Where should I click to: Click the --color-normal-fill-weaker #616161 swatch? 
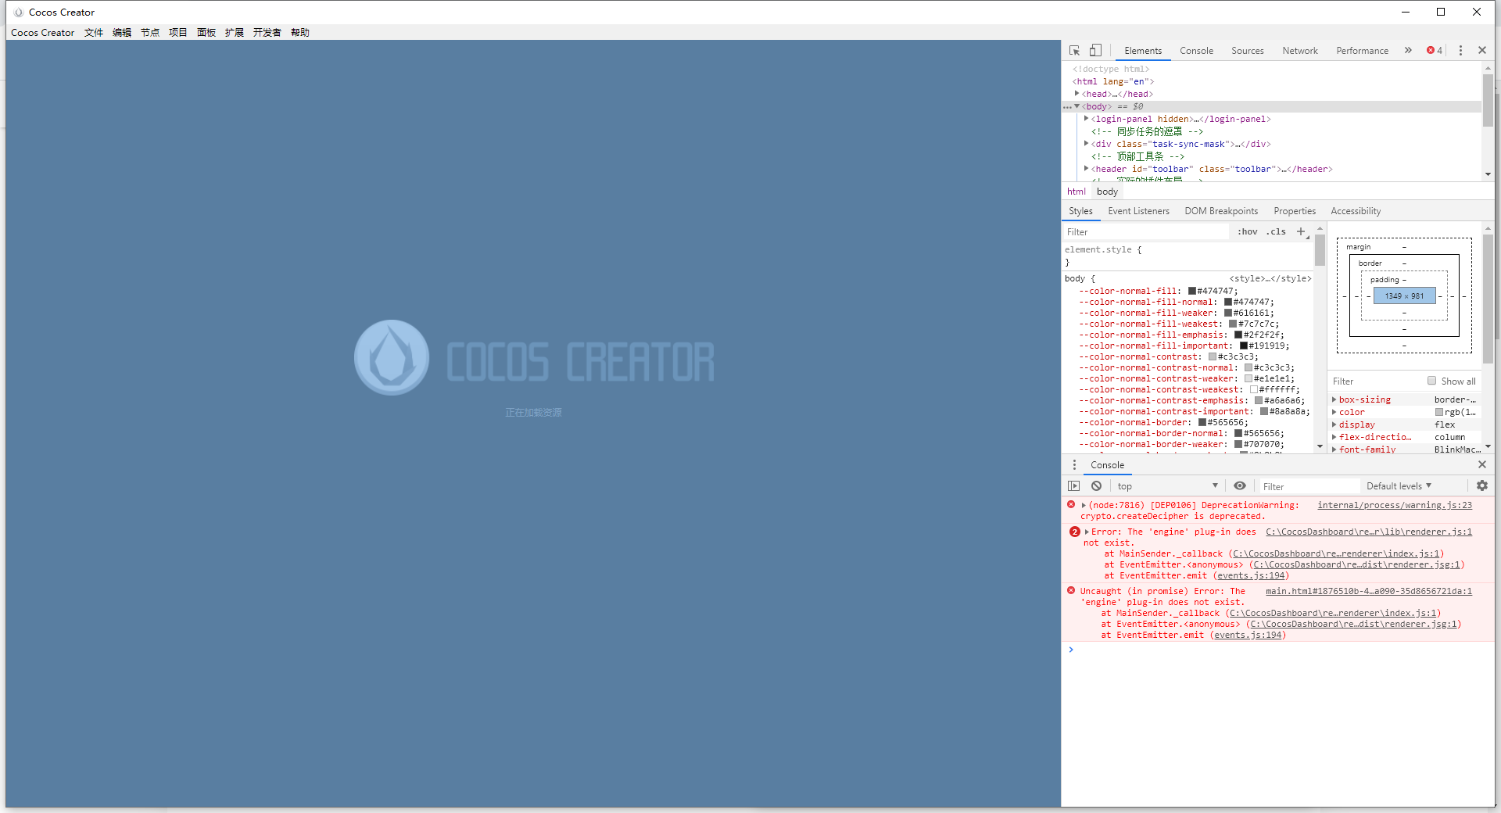pyautogui.click(x=1228, y=313)
